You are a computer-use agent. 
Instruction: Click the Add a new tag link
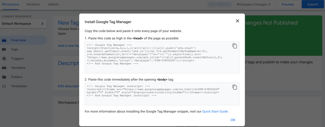pyautogui.click(x=69, y=46)
